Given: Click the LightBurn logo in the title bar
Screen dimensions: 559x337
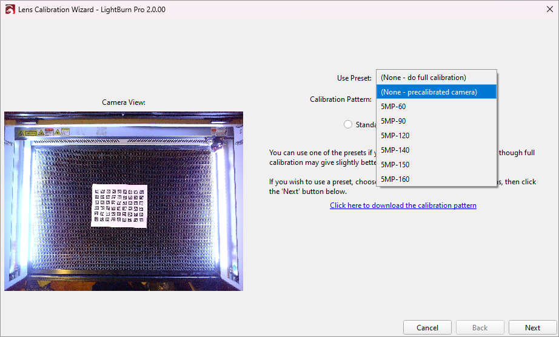Looking at the screenshot, I should click(x=10, y=10).
